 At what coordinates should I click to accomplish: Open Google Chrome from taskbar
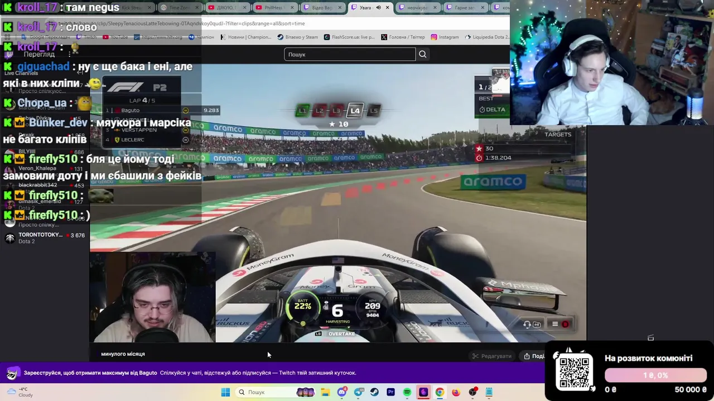440,392
